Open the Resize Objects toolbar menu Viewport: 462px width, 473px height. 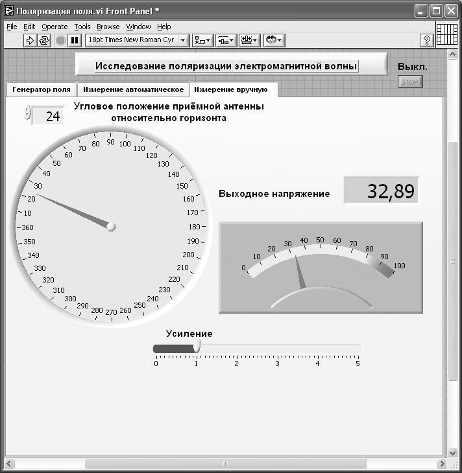click(x=250, y=40)
